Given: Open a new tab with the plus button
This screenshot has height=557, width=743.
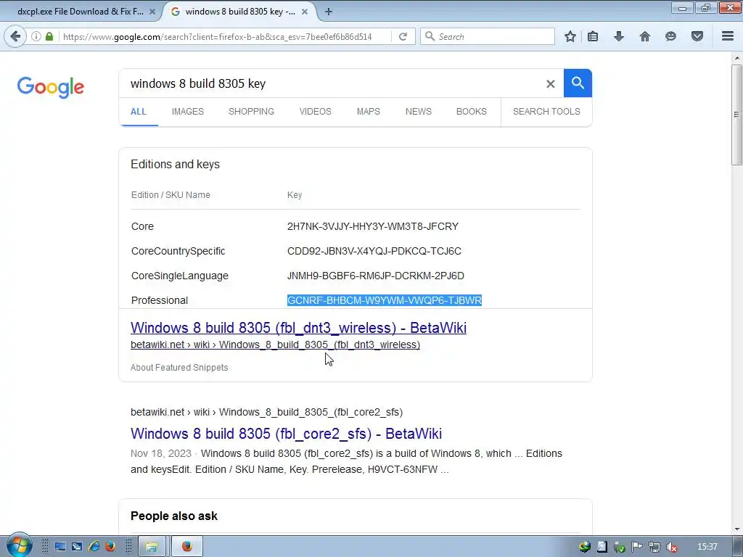Looking at the screenshot, I should click(x=329, y=12).
